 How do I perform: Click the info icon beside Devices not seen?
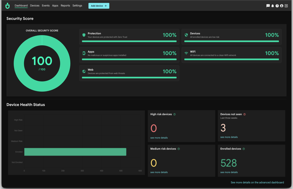(x=244, y=114)
